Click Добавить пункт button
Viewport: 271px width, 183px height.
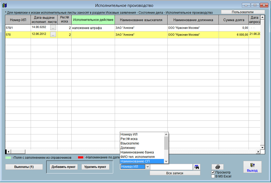tap(63, 167)
